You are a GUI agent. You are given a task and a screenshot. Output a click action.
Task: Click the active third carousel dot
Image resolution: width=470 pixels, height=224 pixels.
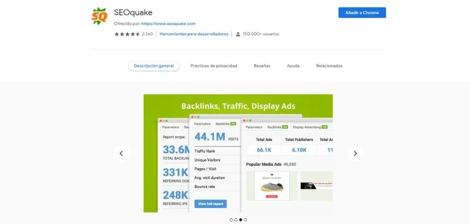(241, 220)
